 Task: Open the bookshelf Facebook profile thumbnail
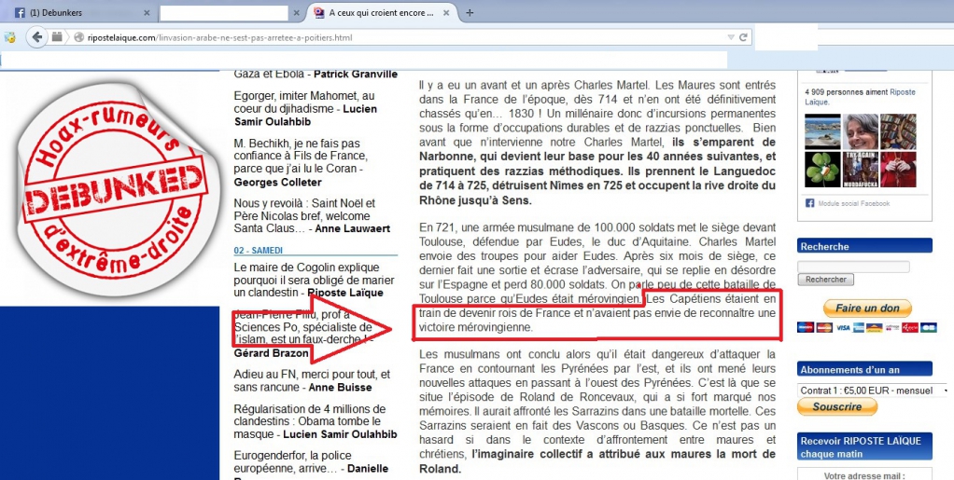click(898, 131)
